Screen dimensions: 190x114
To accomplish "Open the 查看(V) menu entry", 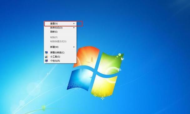I will [60, 23].
